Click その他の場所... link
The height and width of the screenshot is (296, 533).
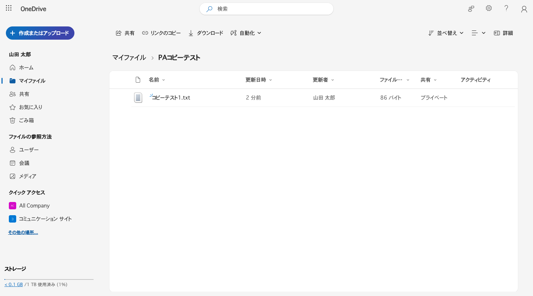(23, 232)
